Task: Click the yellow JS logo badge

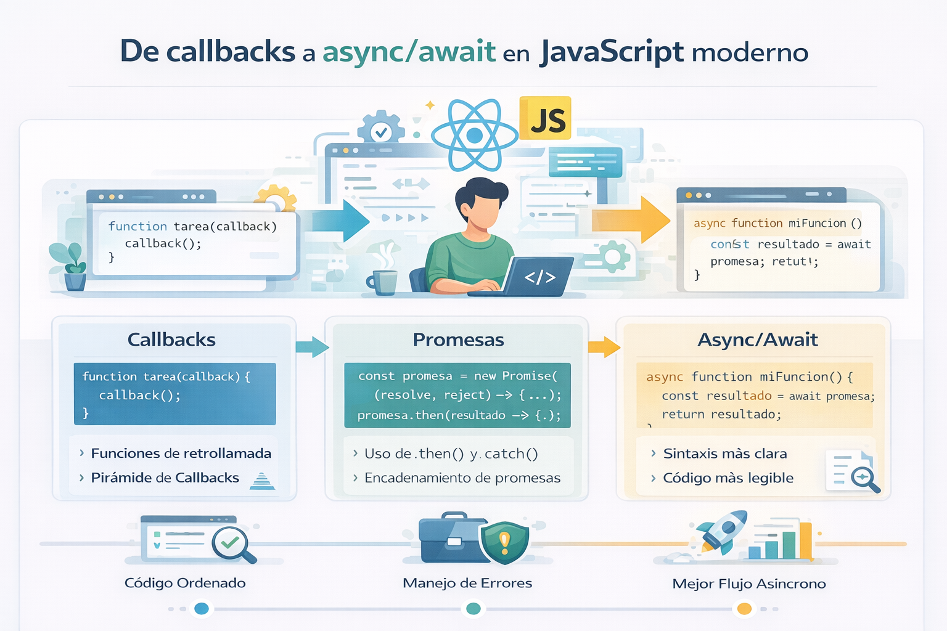Action: click(x=545, y=118)
